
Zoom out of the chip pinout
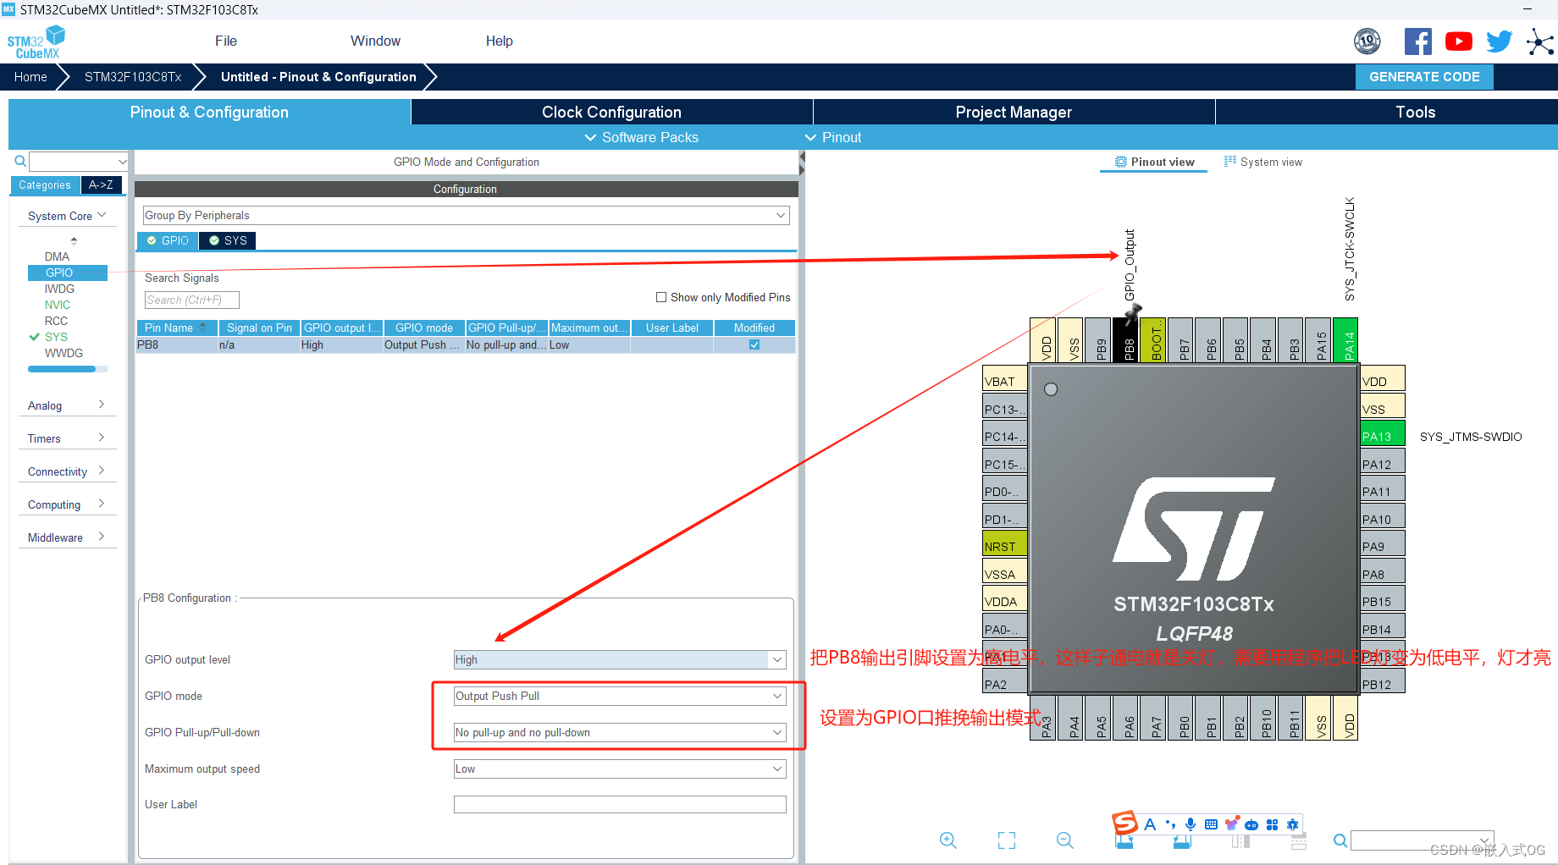1065,840
